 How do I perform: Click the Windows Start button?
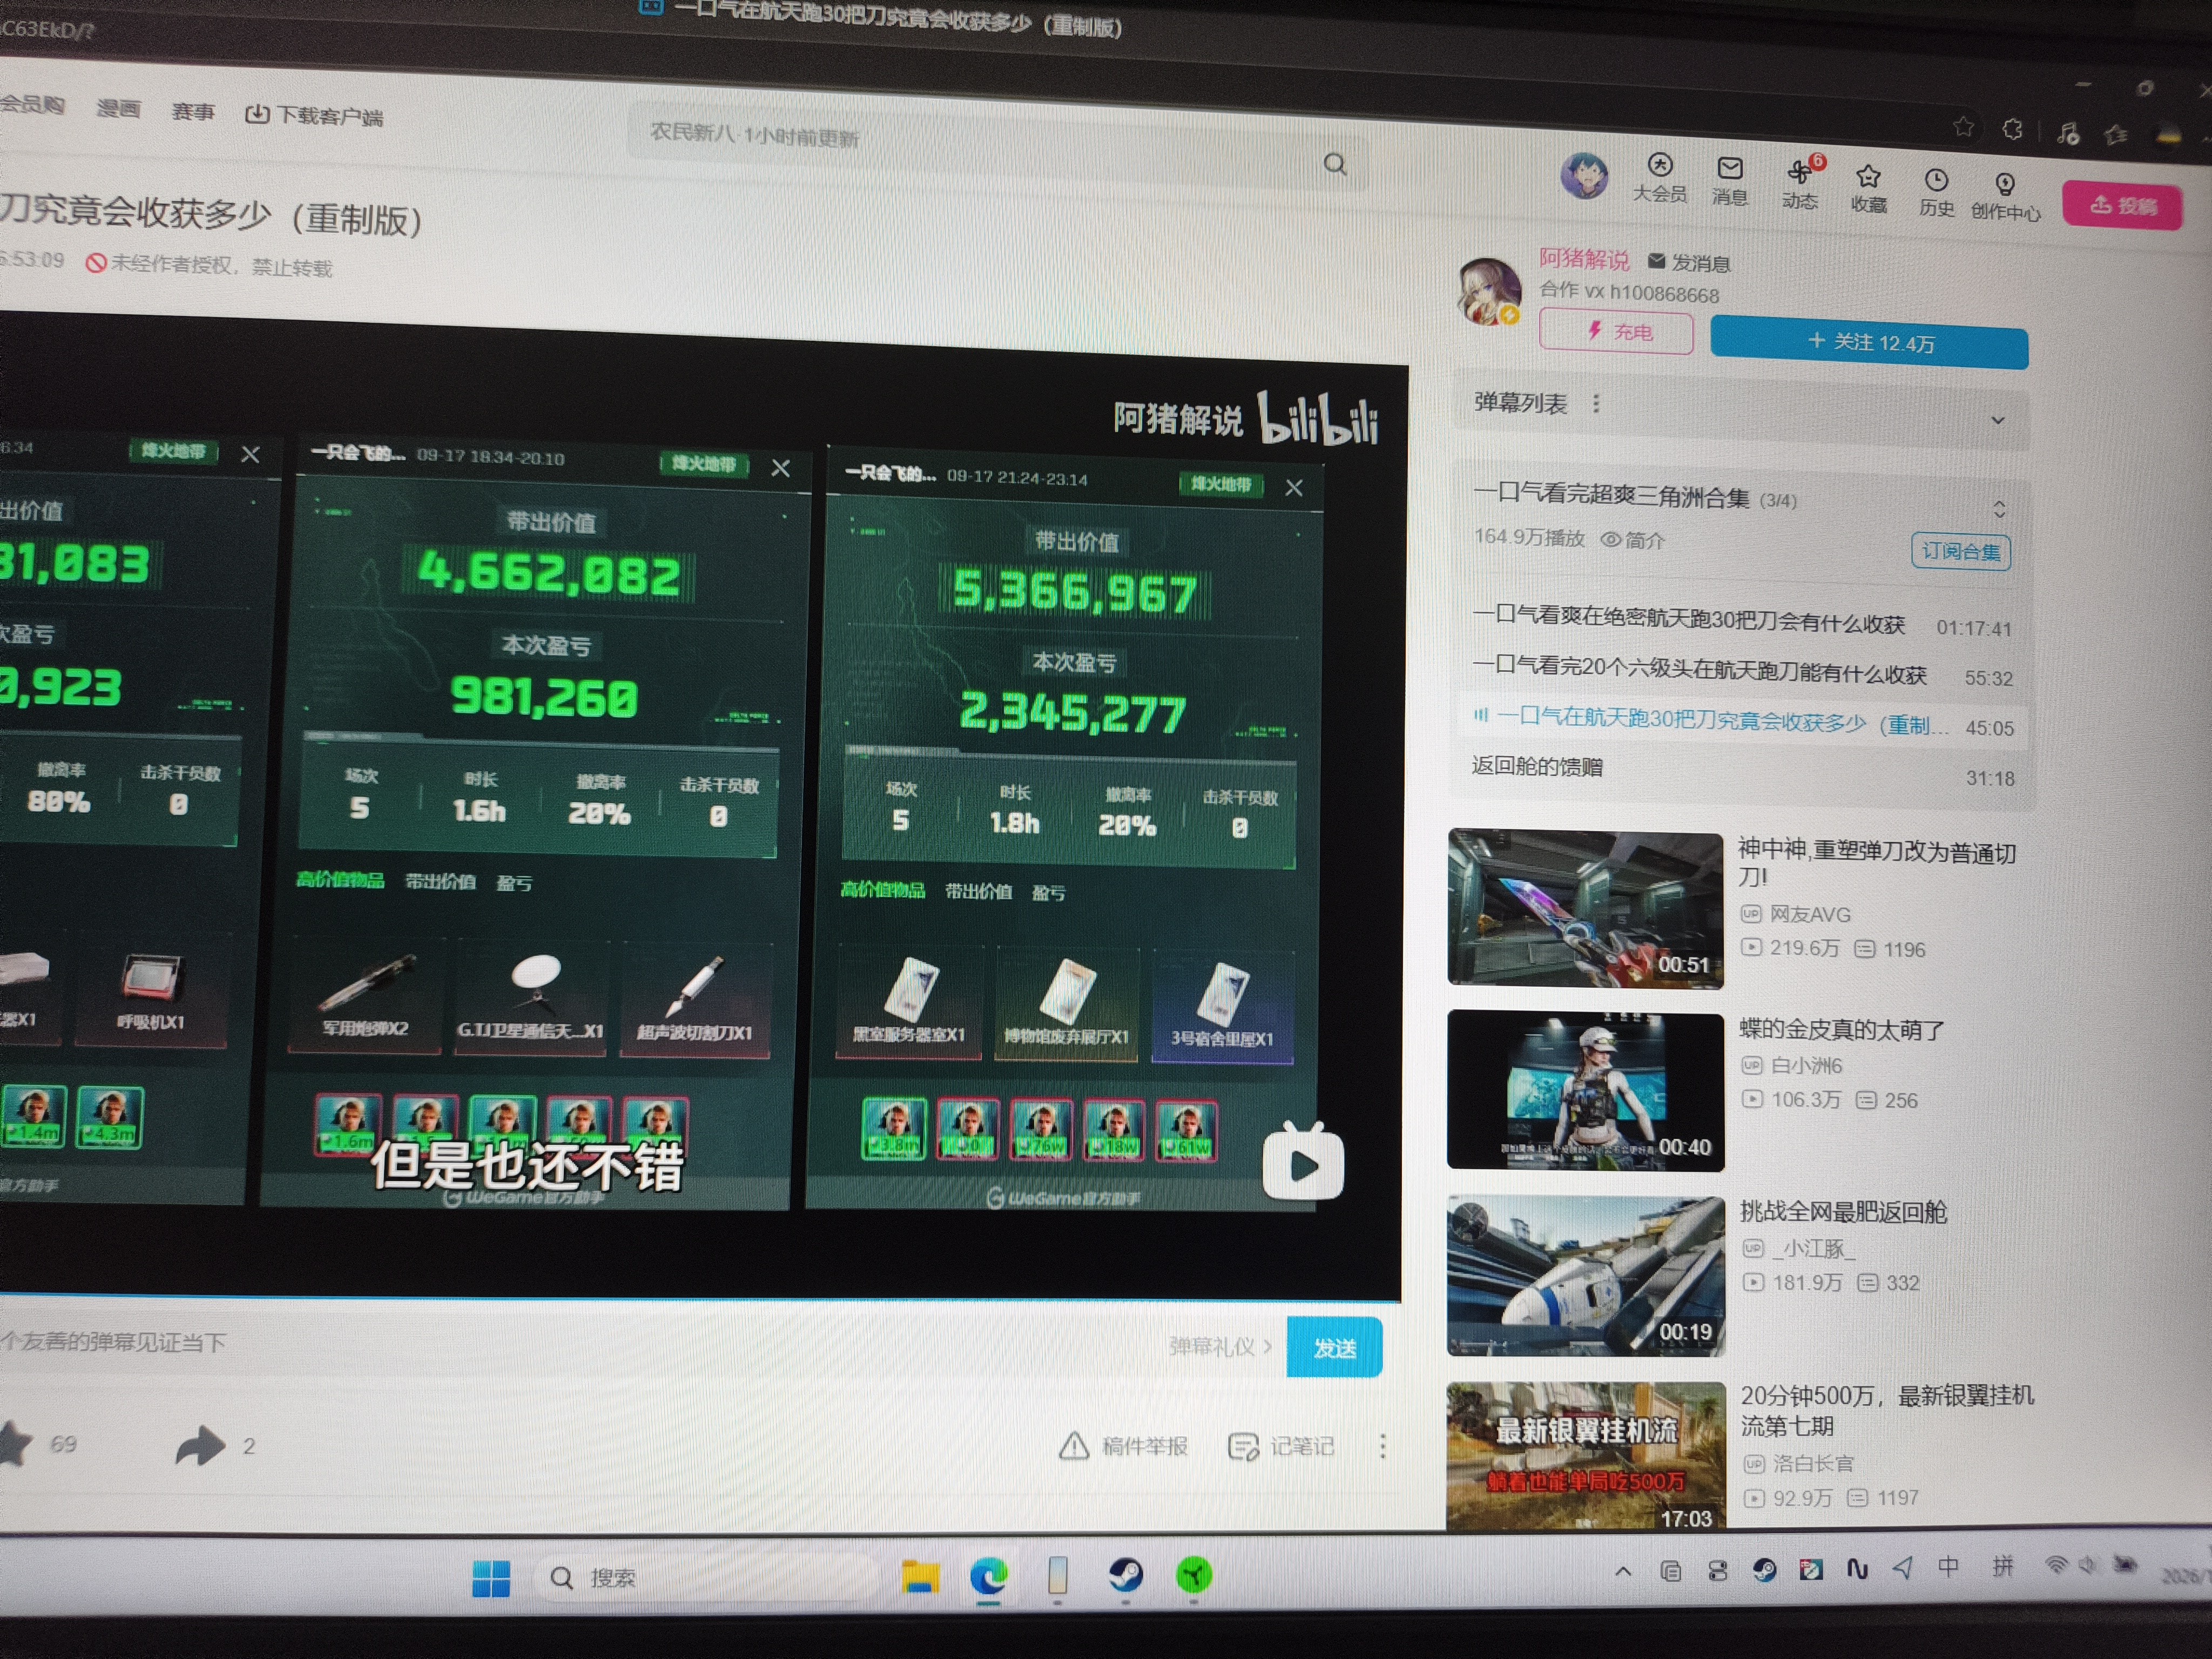click(x=491, y=1578)
